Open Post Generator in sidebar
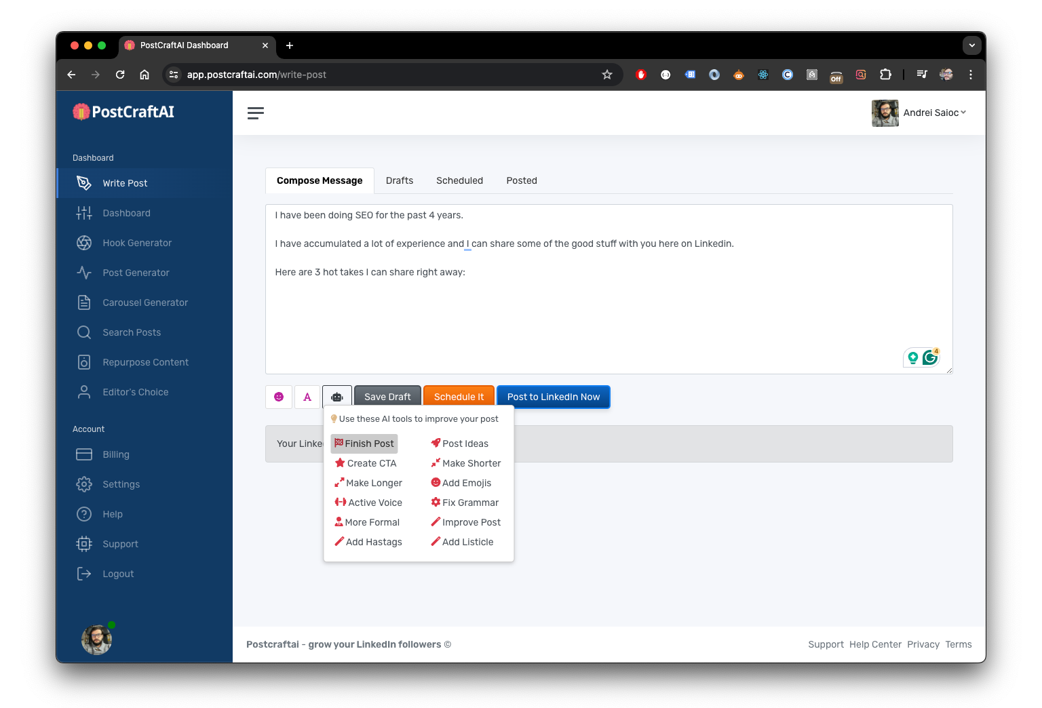Screen dimensions: 1042x708 [x=144, y=273]
